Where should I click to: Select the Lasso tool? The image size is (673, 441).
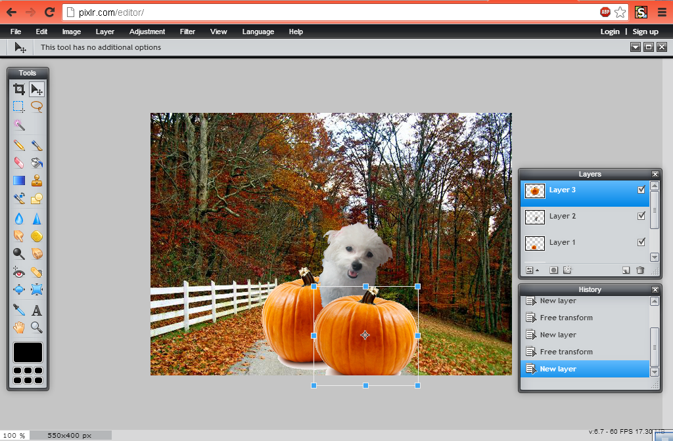click(x=37, y=106)
